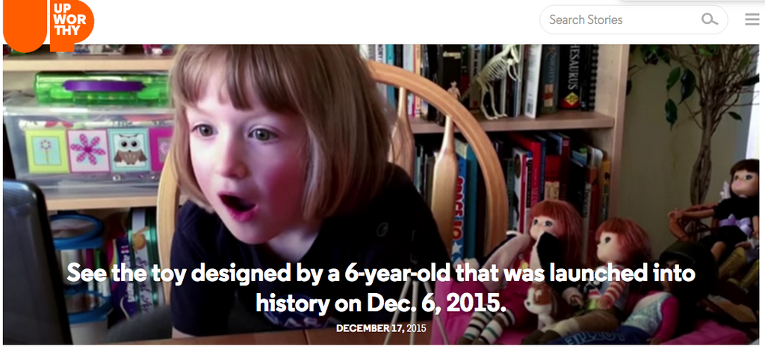Click the dinosaur skeleton model on shelf
This screenshot has width=765, height=352.
[495, 81]
